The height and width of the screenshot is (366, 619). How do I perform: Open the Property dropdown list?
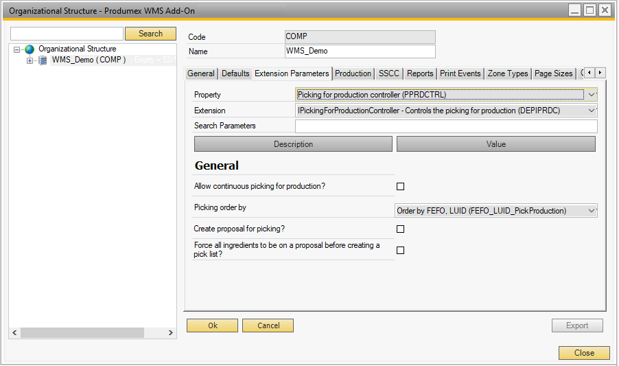592,95
